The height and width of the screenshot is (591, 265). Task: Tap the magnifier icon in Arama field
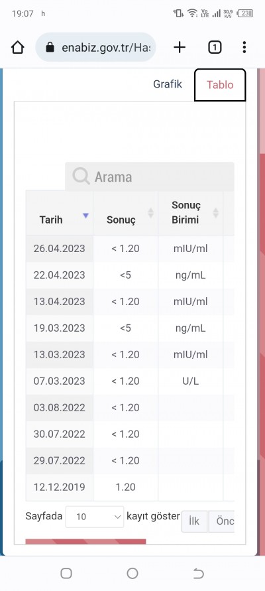(81, 176)
